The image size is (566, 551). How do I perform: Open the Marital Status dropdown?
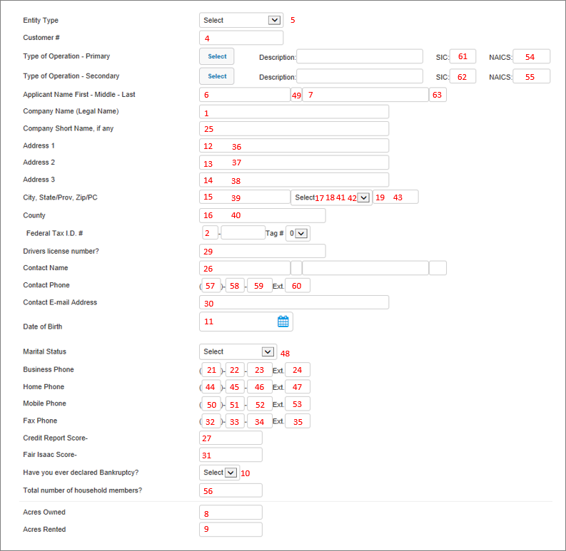click(x=238, y=351)
